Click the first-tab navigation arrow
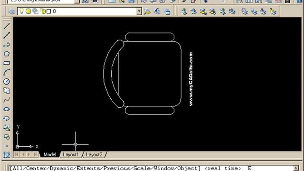This screenshot has height=171, width=304. coord(17,154)
